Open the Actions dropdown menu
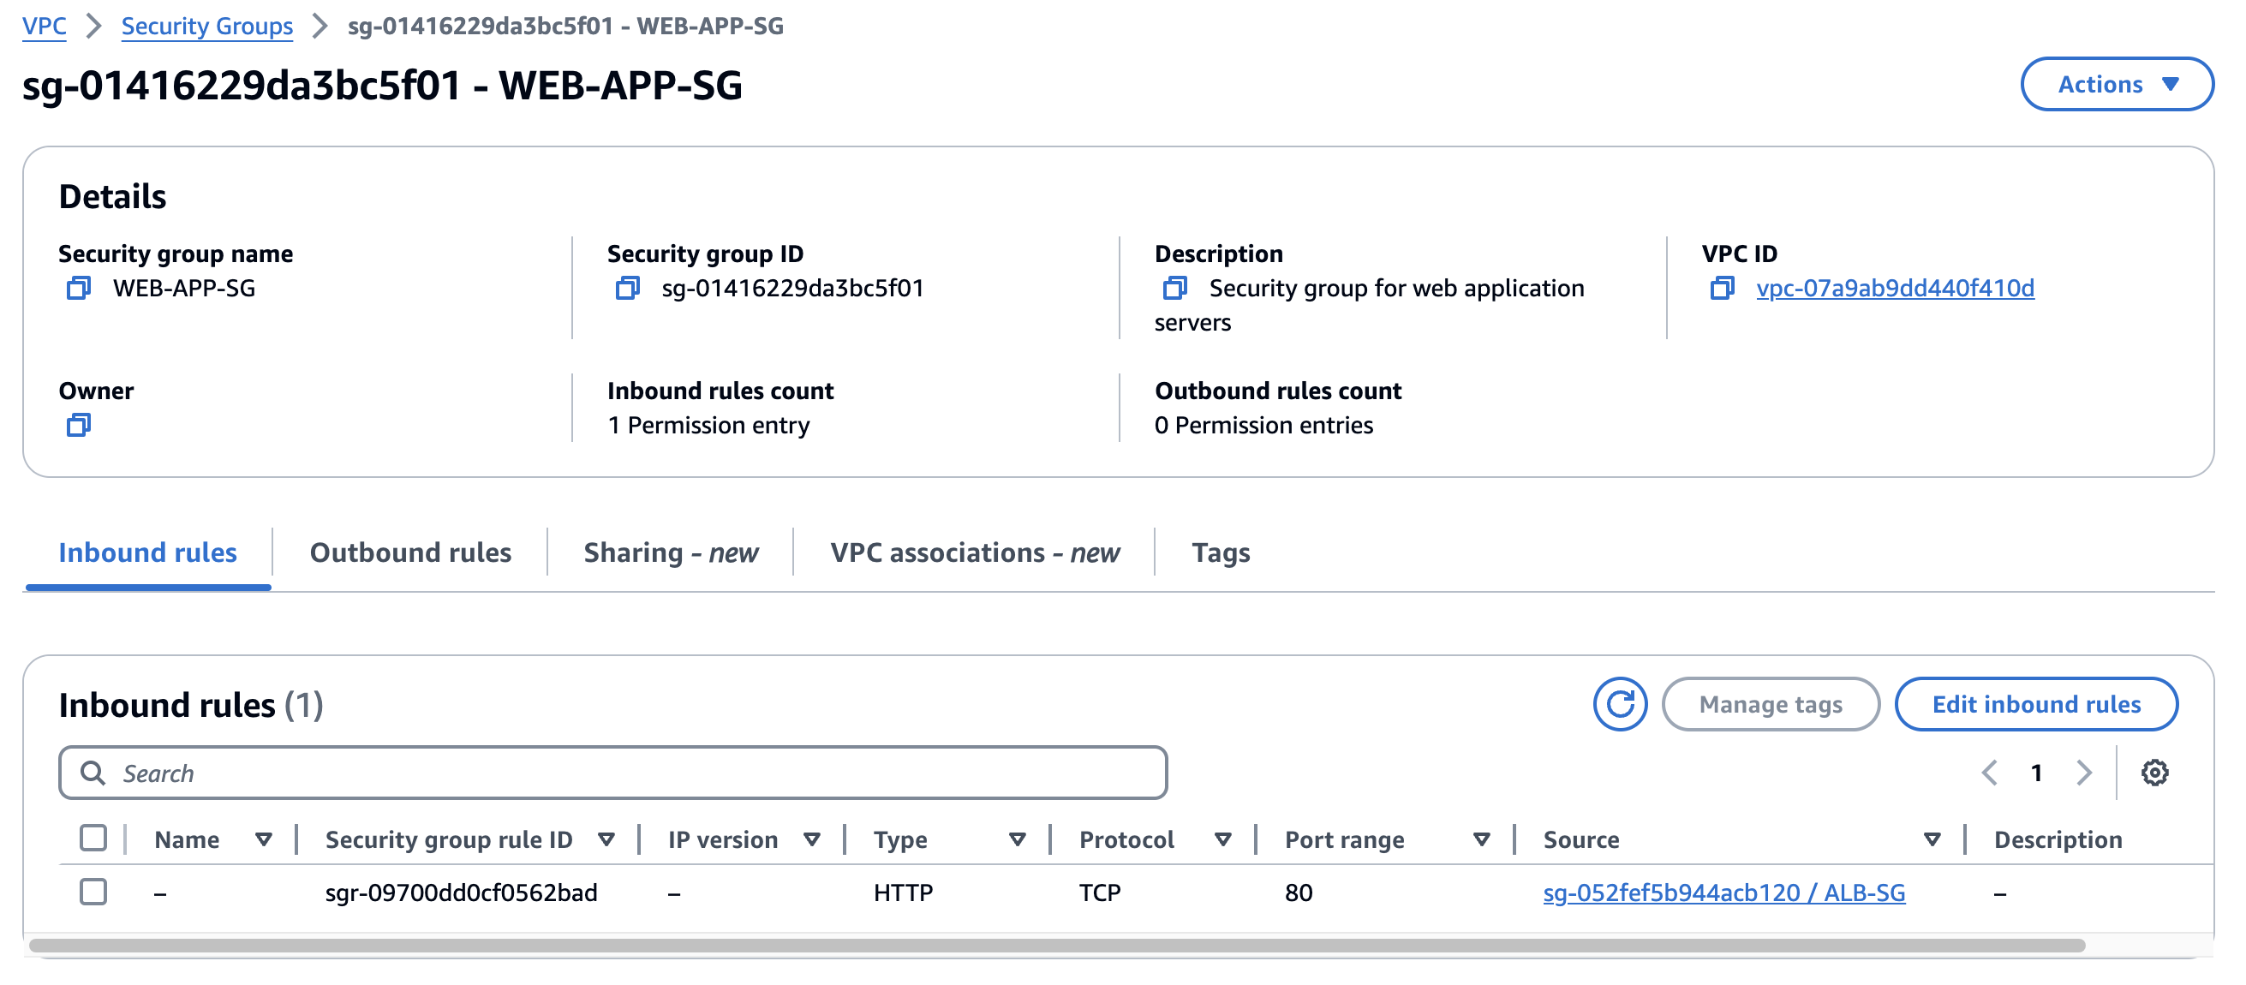2246x985 pixels. 2116,85
